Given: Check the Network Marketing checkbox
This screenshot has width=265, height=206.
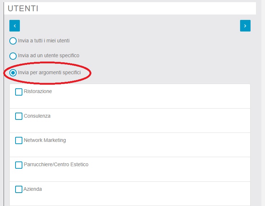Looking at the screenshot, I should coord(19,140).
